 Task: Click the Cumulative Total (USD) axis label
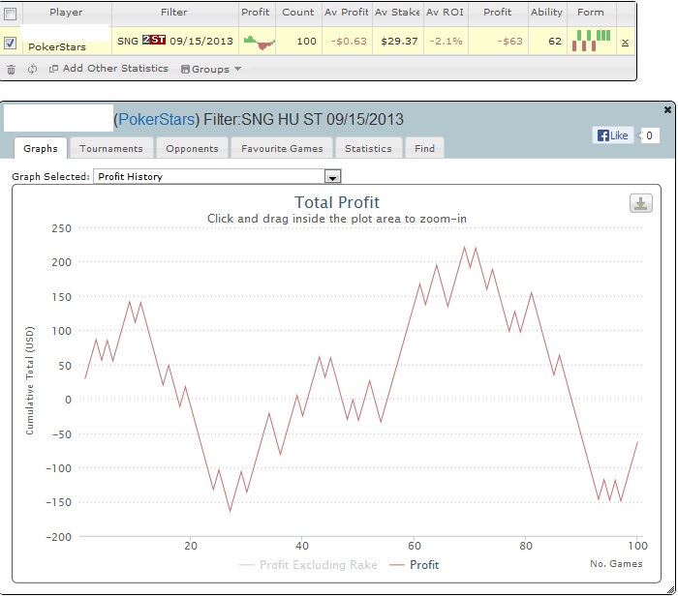29,380
